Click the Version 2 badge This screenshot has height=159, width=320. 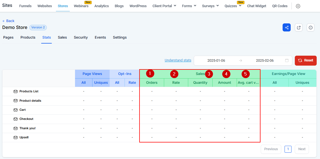click(x=38, y=27)
